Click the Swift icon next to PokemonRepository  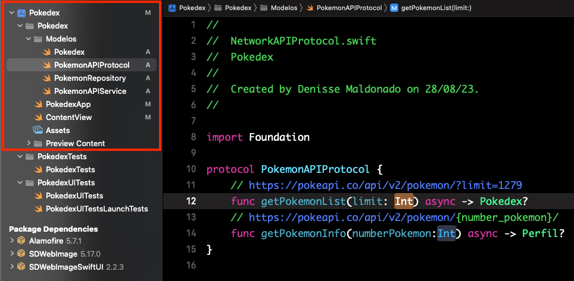[46, 78]
